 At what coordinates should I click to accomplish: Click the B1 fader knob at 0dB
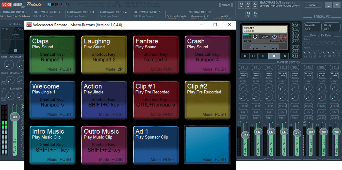pyautogui.click(x=311, y=132)
